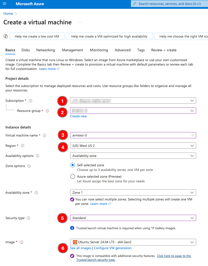208x266 pixels.
Task: Click the purple rocket icon for image compatibility
Action: click(72, 256)
